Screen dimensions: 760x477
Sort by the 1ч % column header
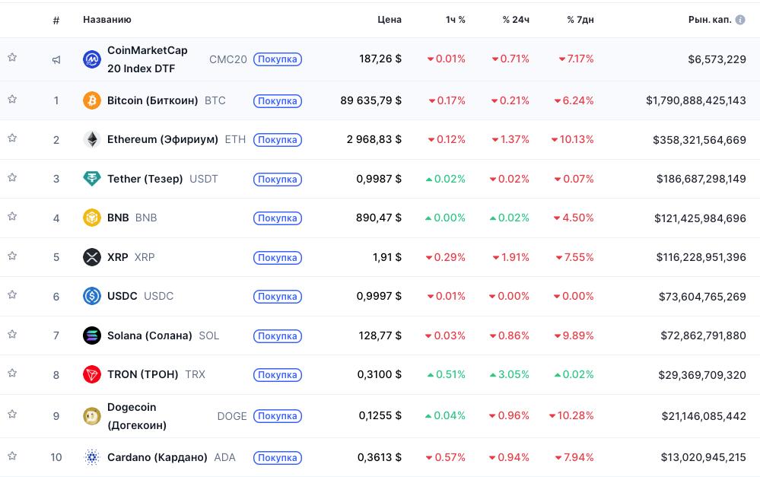point(455,20)
